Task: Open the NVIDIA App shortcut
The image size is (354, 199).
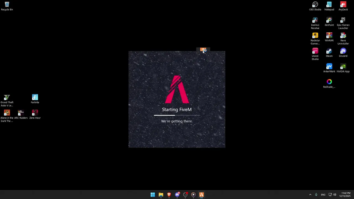Action: (343, 68)
